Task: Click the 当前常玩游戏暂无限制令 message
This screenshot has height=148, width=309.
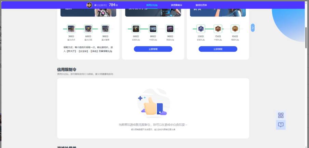Action: coord(153,125)
